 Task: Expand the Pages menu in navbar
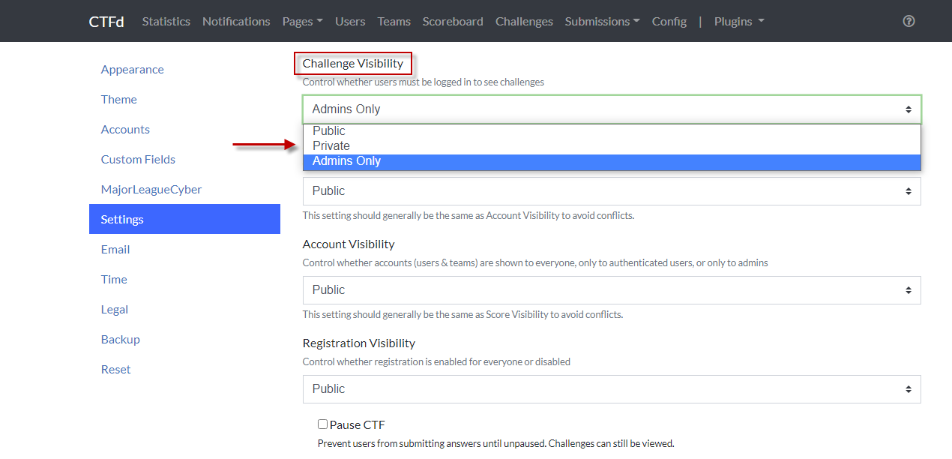click(x=302, y=21)
